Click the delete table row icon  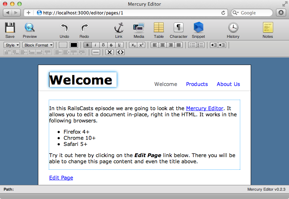tap(24, 52)
